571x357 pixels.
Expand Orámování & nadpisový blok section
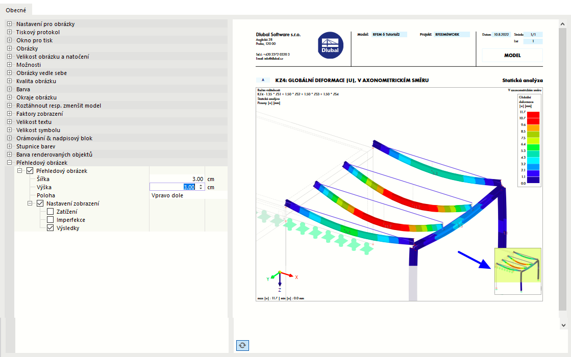tap(10, 138)
